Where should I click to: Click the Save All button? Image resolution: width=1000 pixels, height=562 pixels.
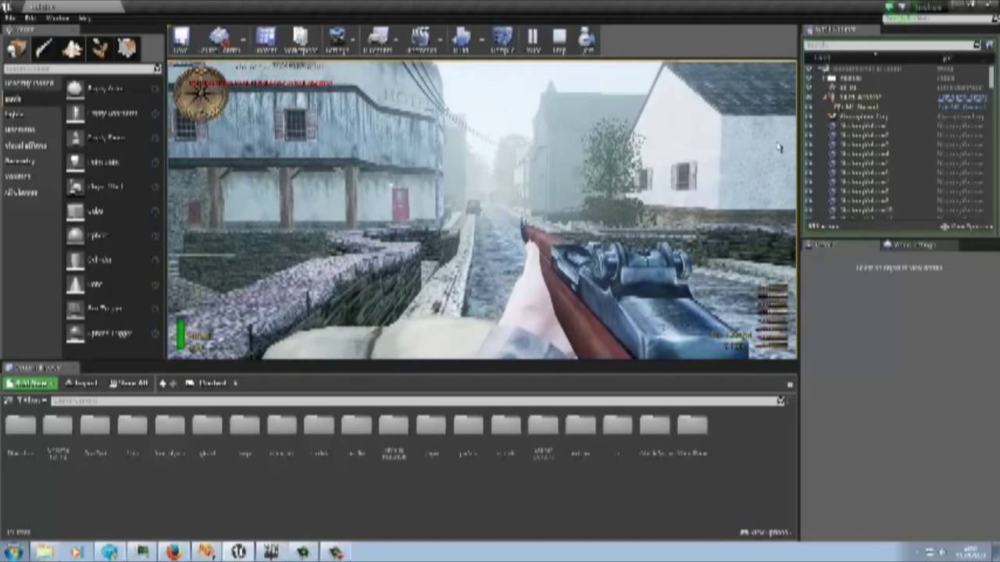(x=129, y=383)
